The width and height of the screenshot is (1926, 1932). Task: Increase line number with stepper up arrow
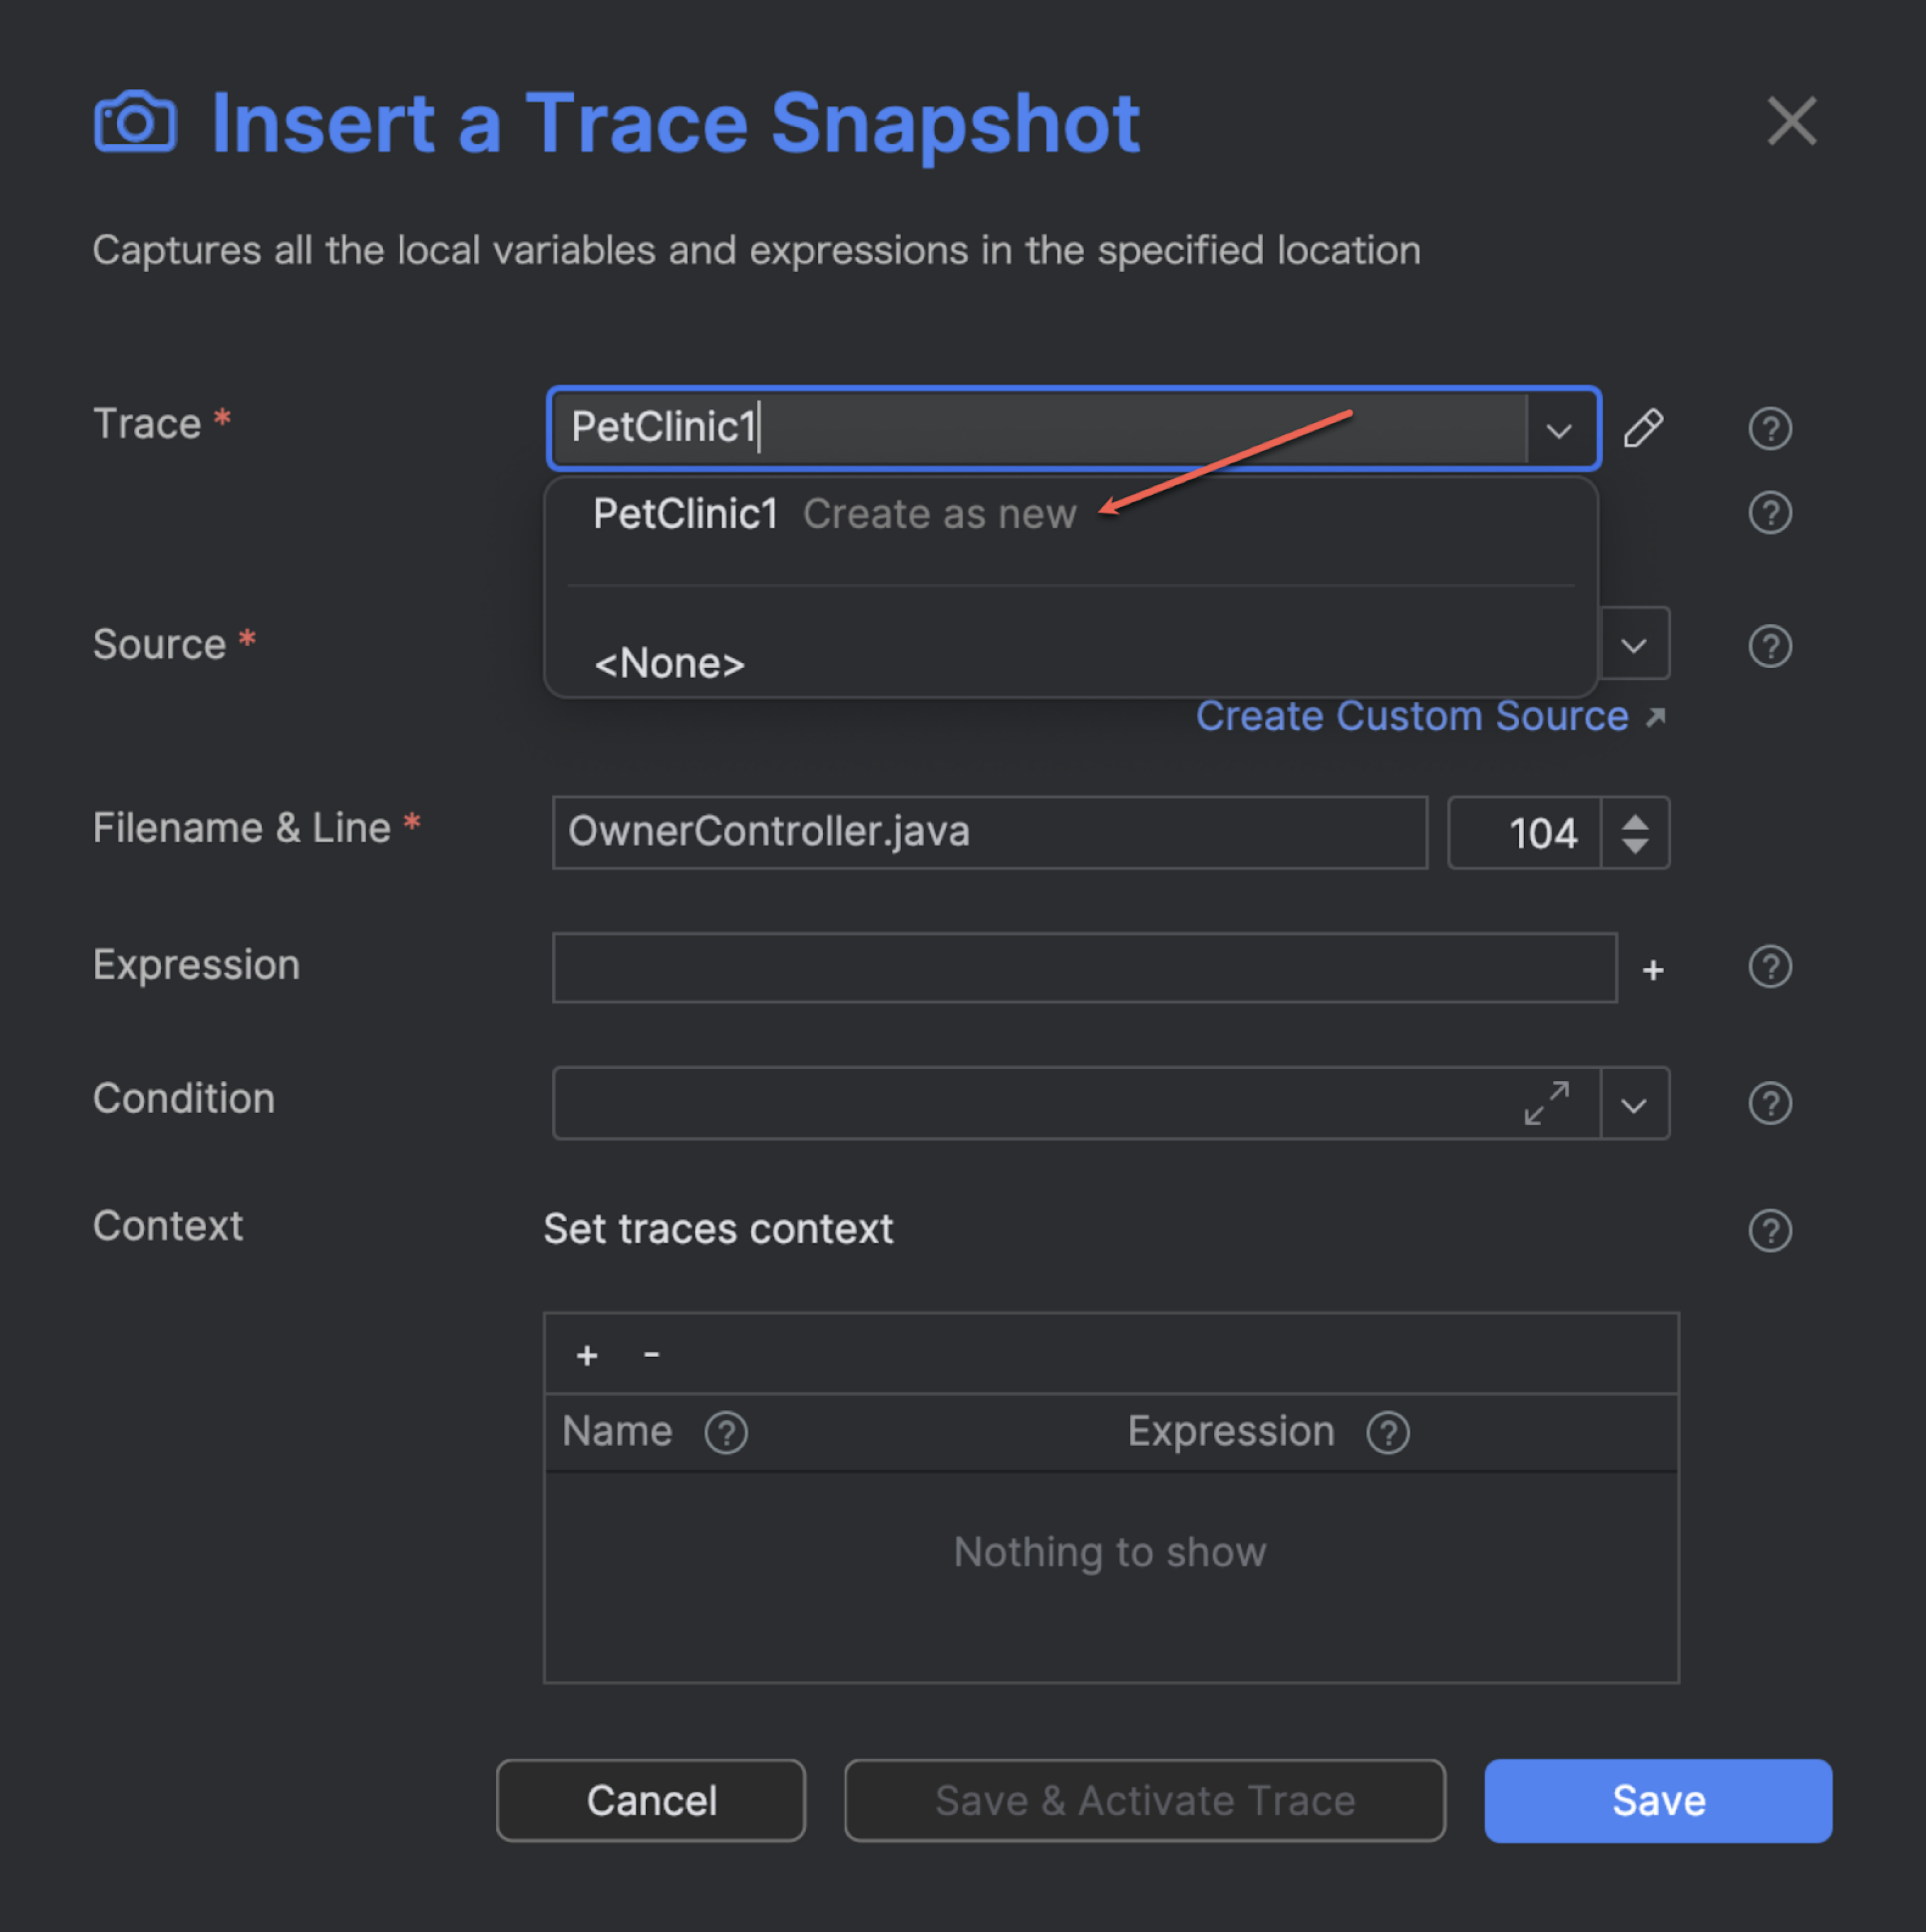(x=1635, y=823)
